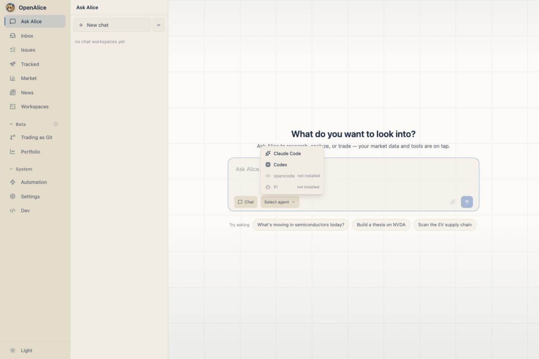539x359 pixels.
Task: Start a New chat
Action: tap(112, 25)
